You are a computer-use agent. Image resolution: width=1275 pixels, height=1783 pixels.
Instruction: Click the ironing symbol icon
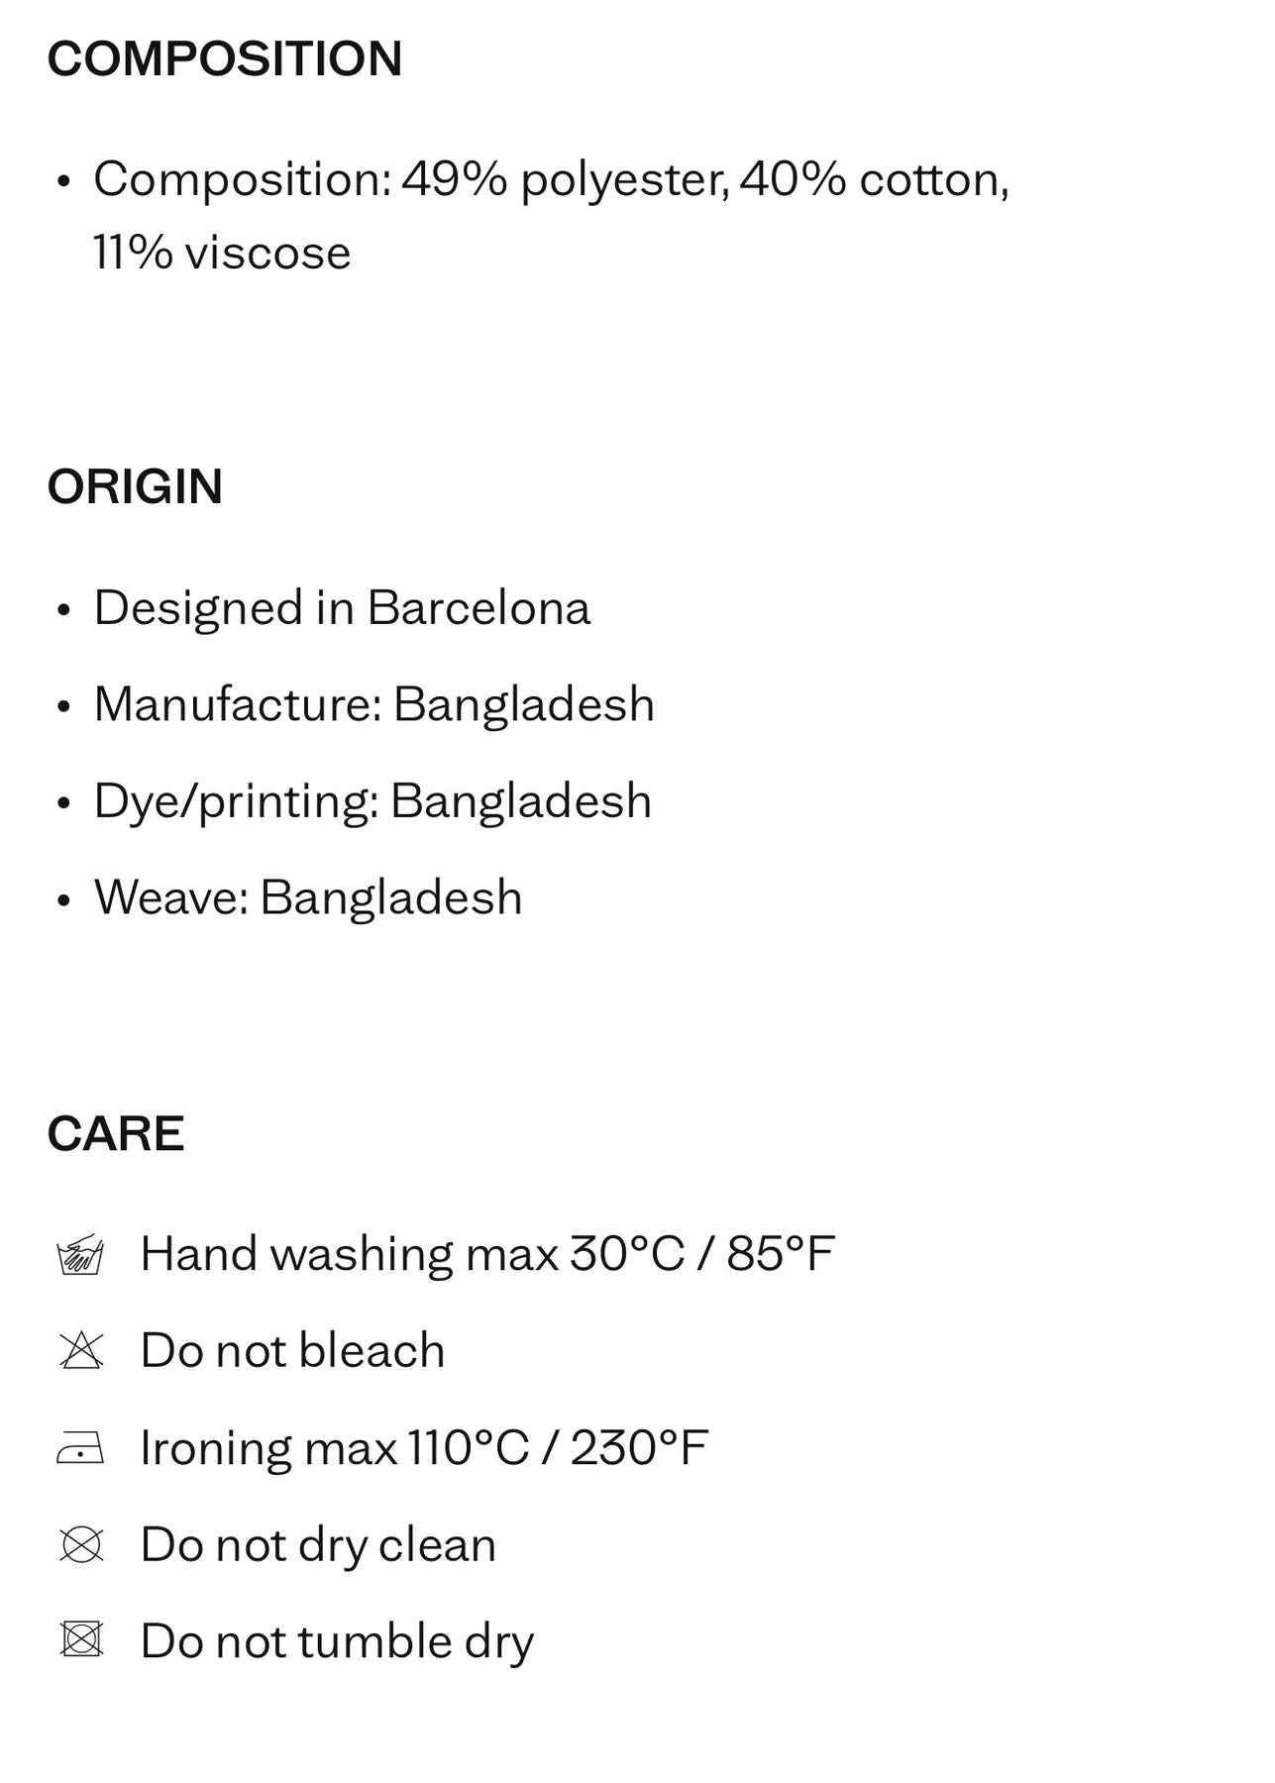tap(81, 1449)
